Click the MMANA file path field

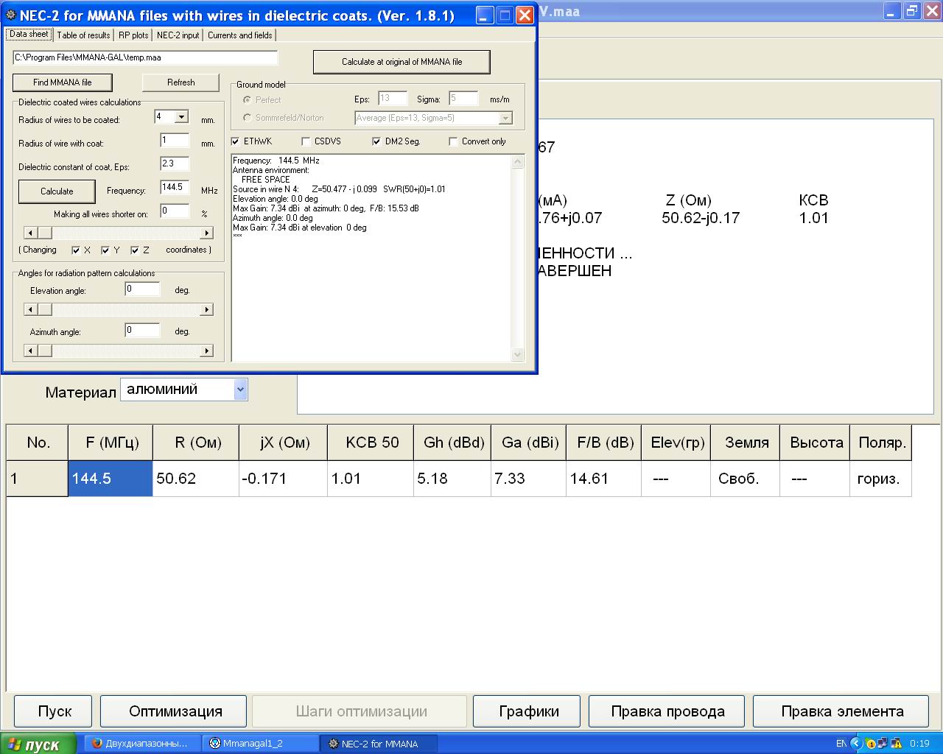point(145,57)
